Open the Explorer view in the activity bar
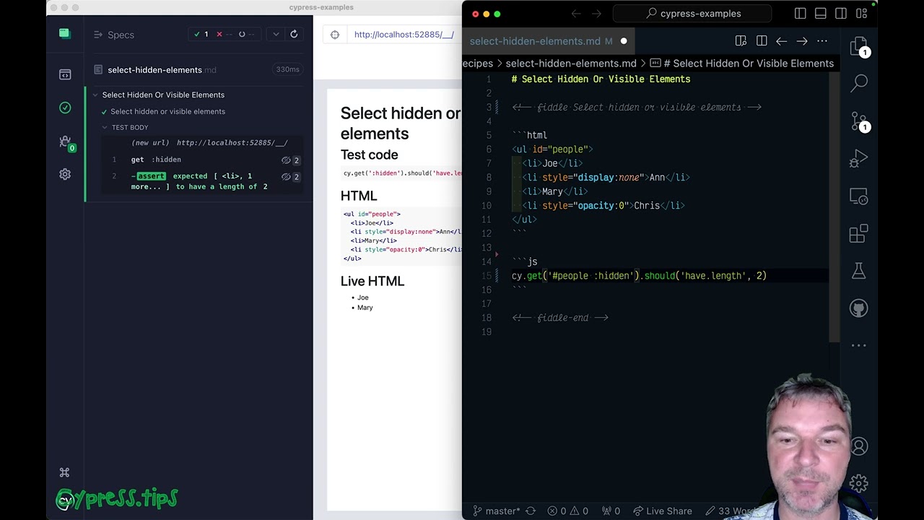924x520 pixels. [x=859, y=48]
